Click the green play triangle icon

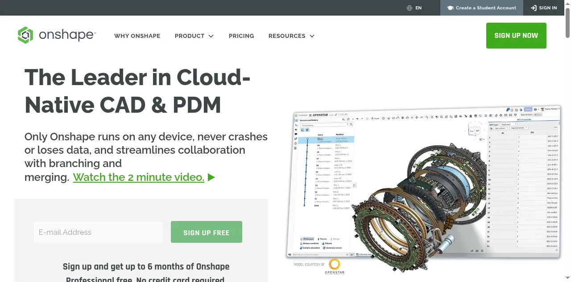click(x=211, y=177)
